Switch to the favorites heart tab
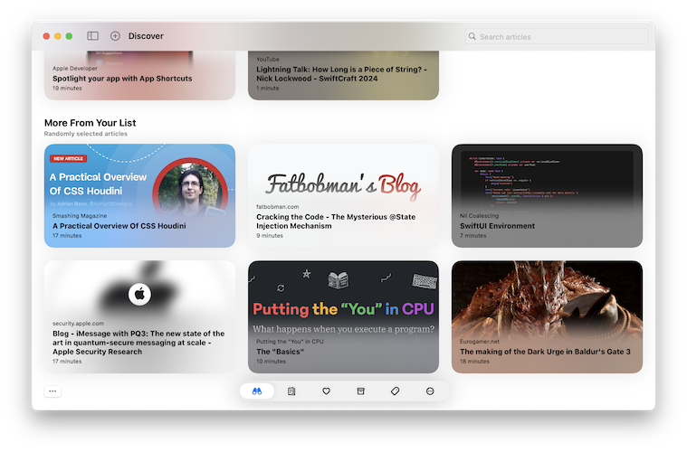This screenshot has height=452, width=687. pyautogui.click(x=326, y=391)
